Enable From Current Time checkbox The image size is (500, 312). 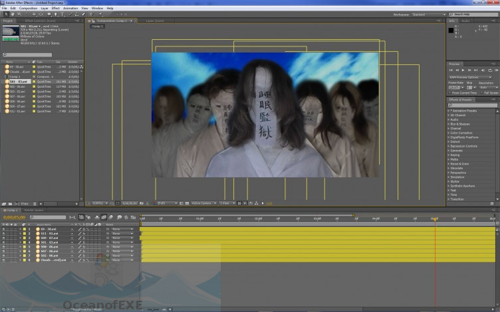coord(450,93)
